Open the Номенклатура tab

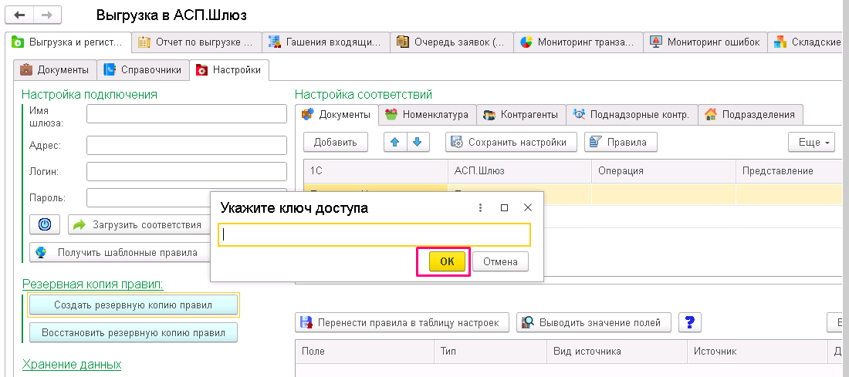tap(428, 114)
